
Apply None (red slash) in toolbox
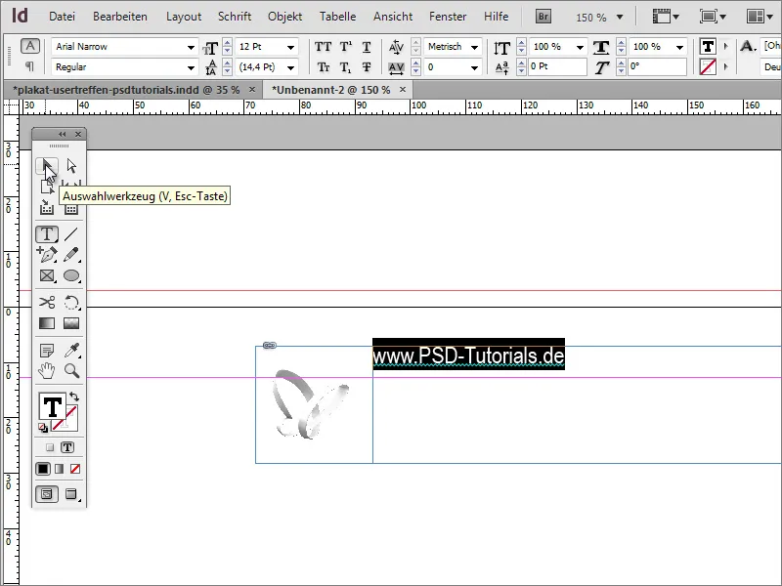click(x=75, y=469)
